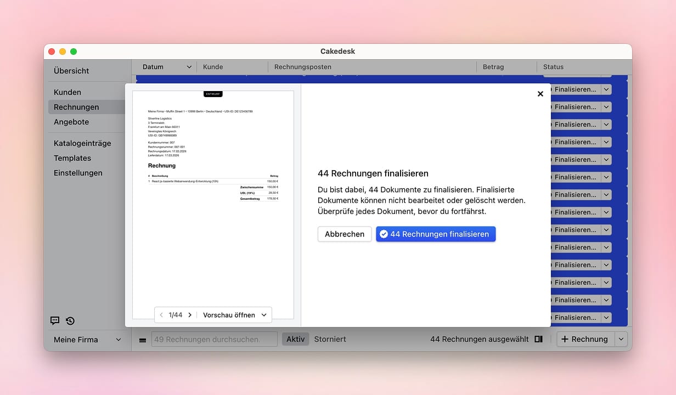Click the filter lines icon beside search
Image resolution: width=676 pixels, height=395 pixels.
(x=143, y=340)
